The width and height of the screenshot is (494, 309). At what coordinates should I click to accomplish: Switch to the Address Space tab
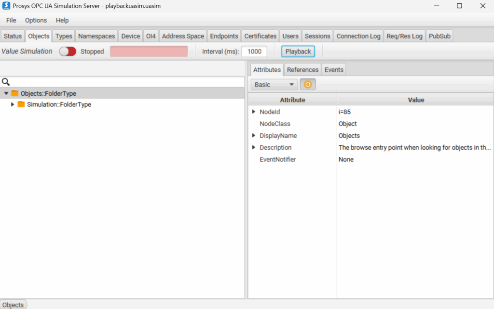tap(183, 36)
